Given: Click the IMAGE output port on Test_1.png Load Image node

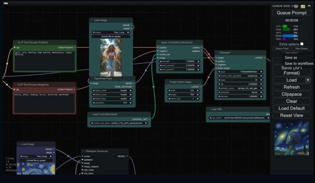Looking at the screenshot, I should 131,25.
